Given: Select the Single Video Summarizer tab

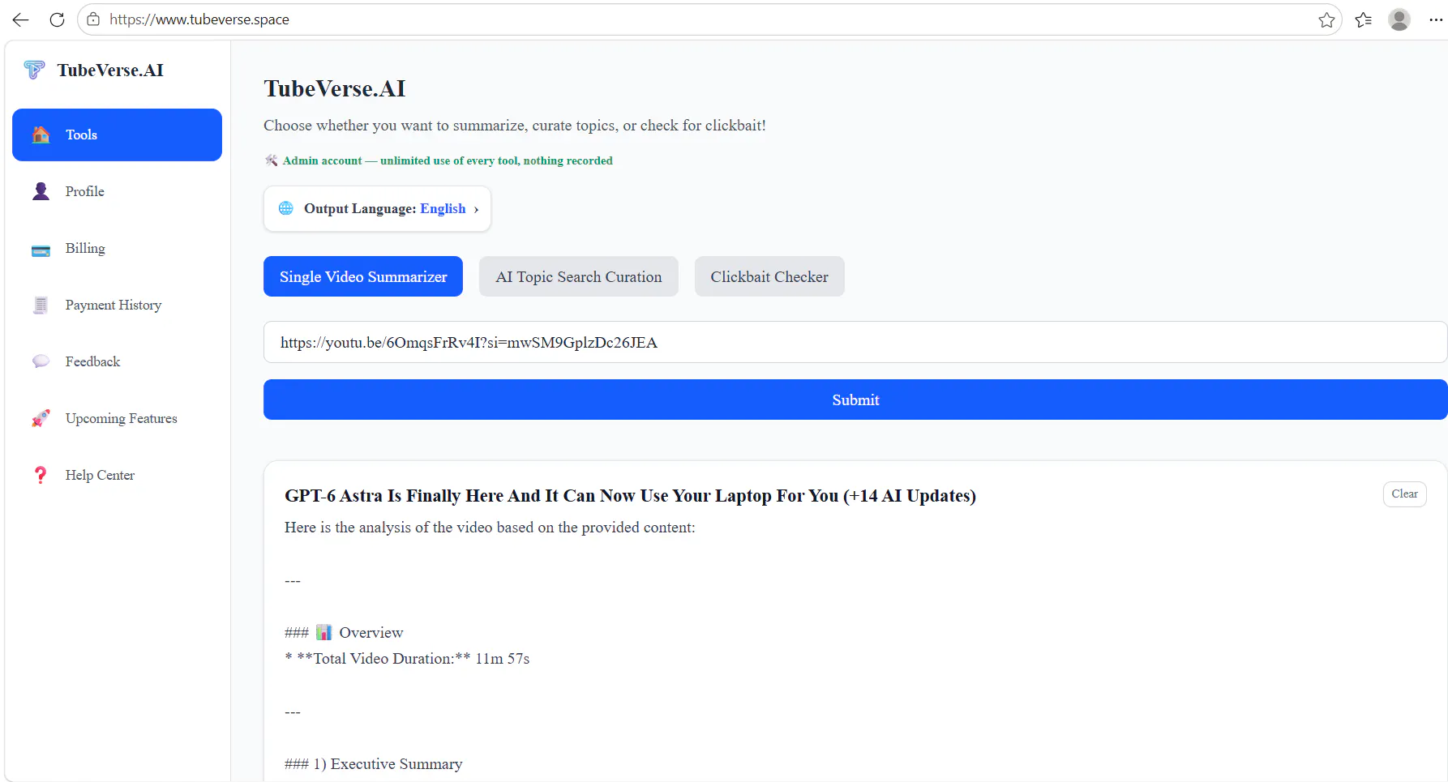Looking at the screenshot, I should 363,276.
